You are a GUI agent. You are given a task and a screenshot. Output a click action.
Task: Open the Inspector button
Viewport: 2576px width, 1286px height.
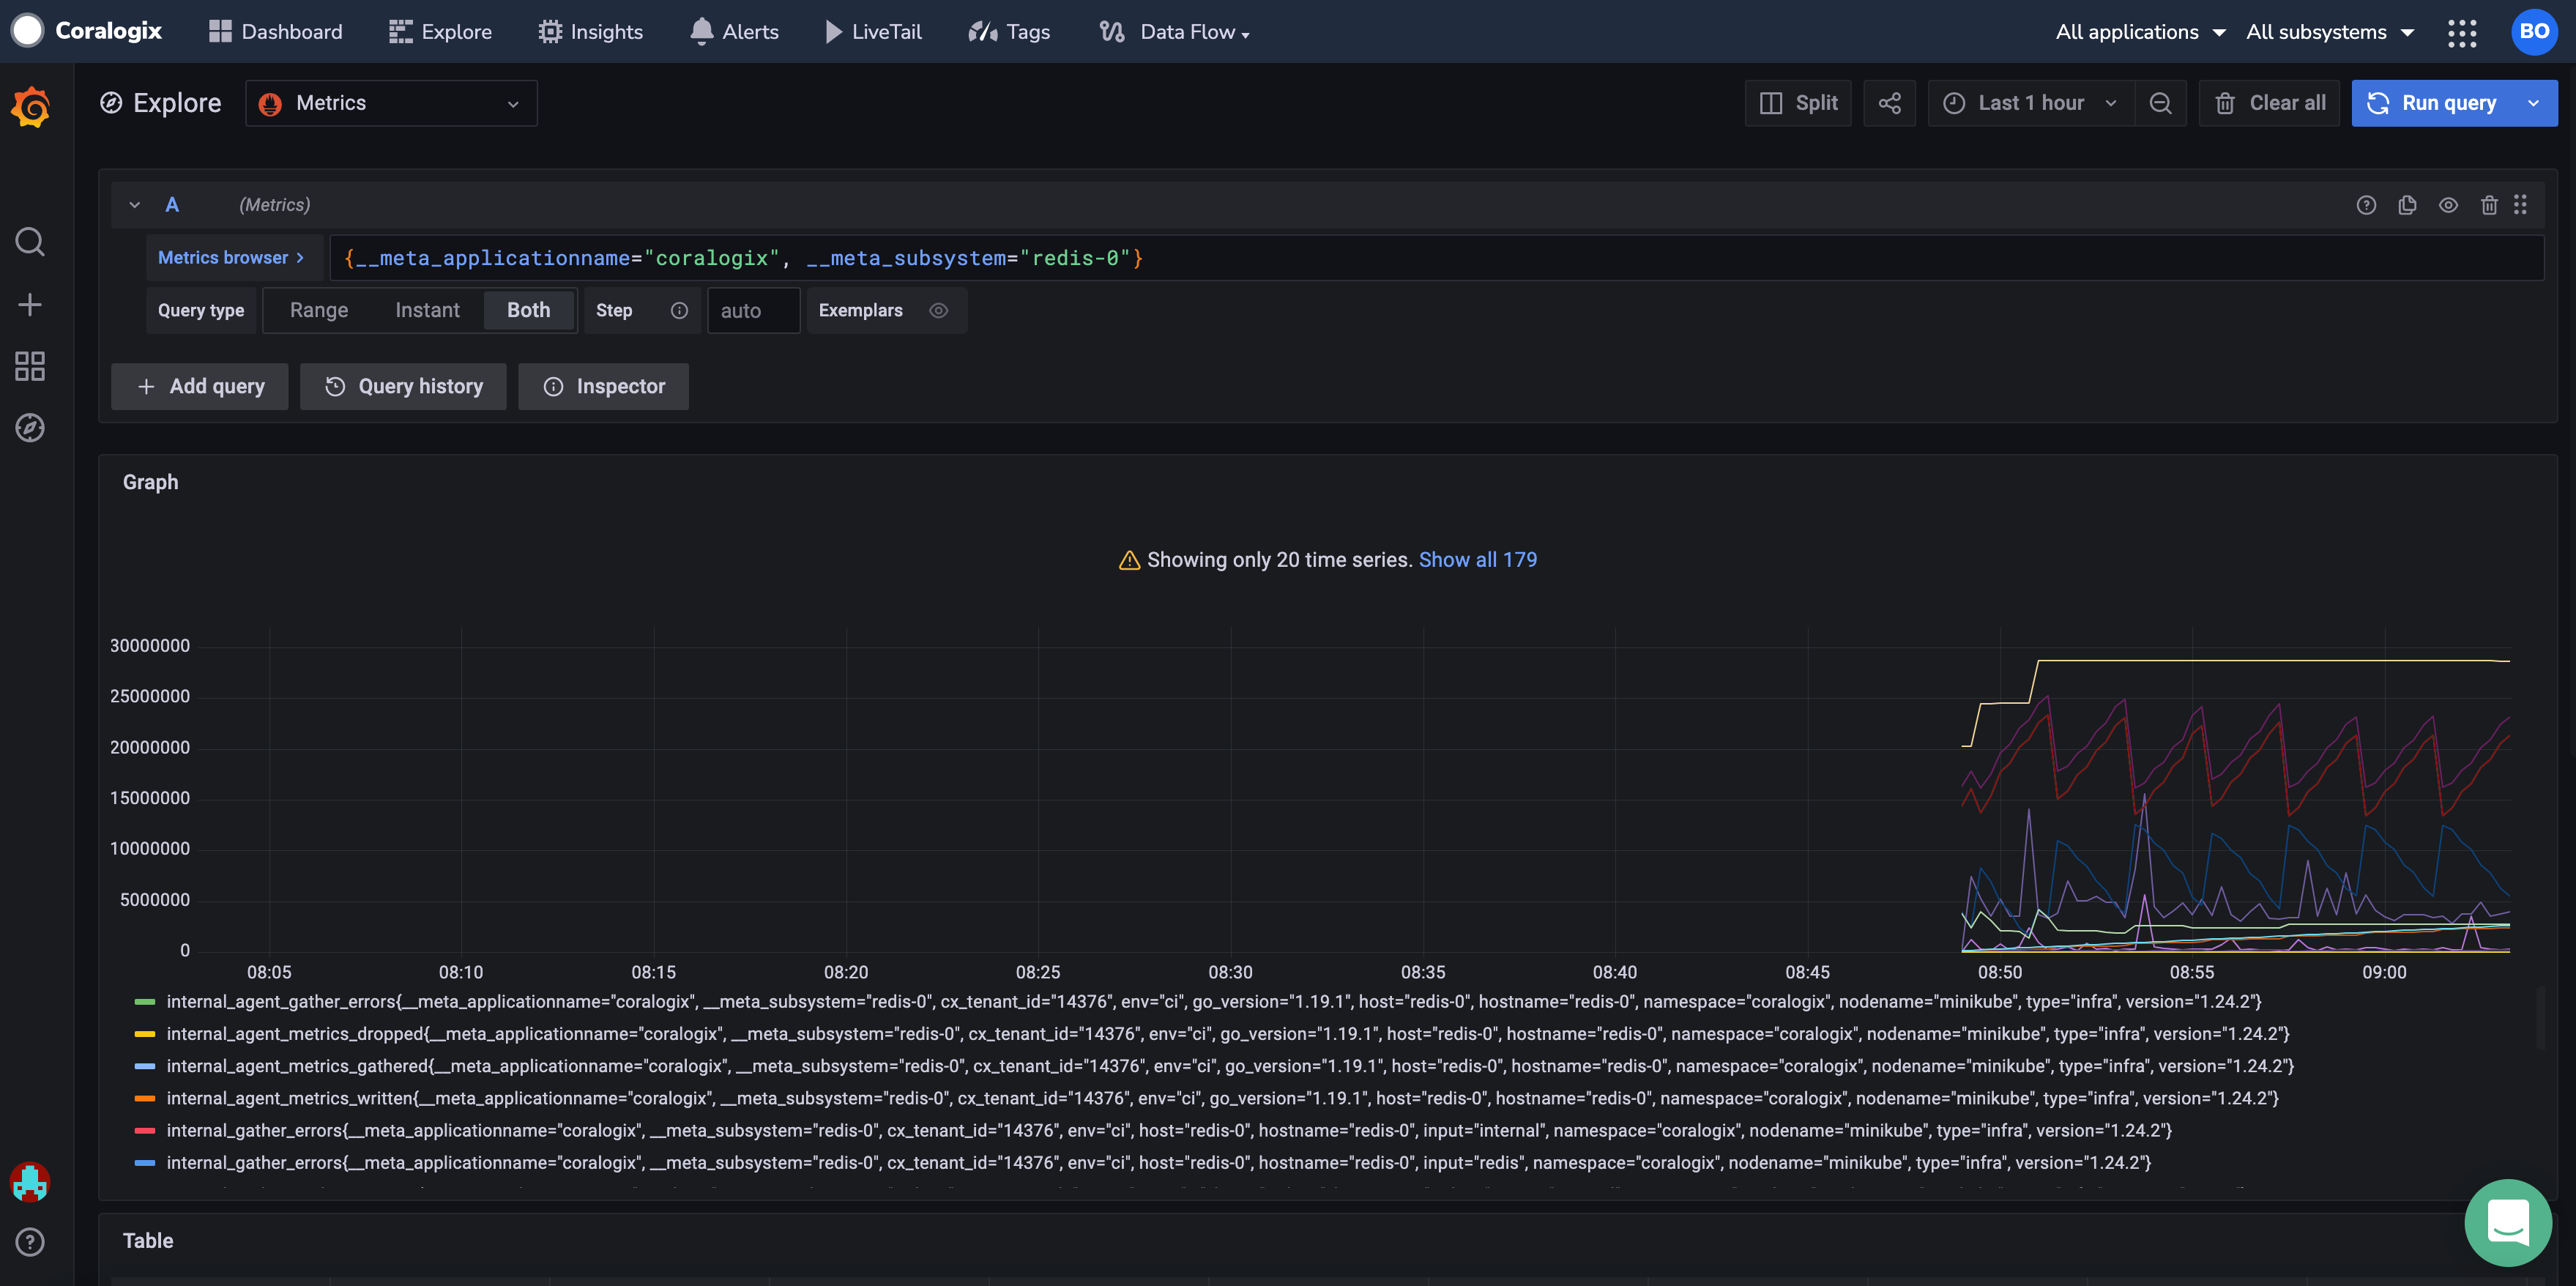603,386
